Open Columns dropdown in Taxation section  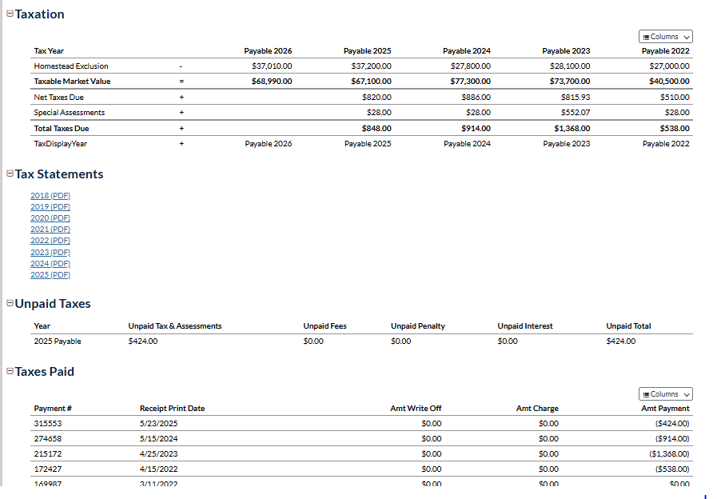click(x=665, y=37)
